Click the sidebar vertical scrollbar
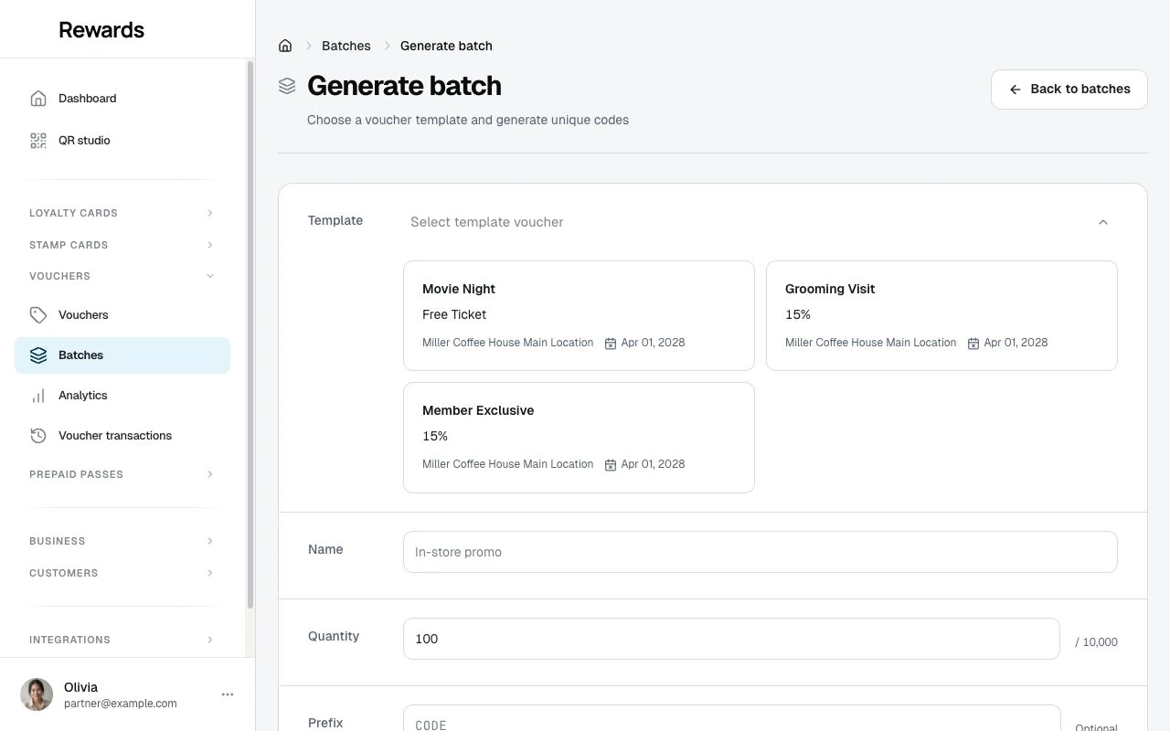1170x731 pixels. (x=250, y=334)
